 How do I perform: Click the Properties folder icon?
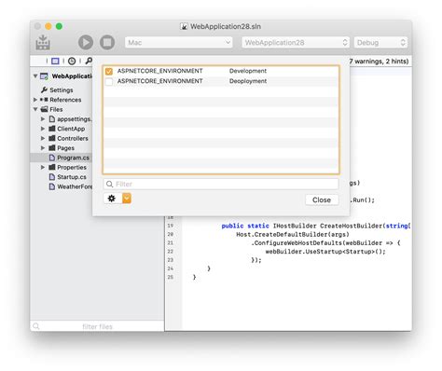pos(52,167)
